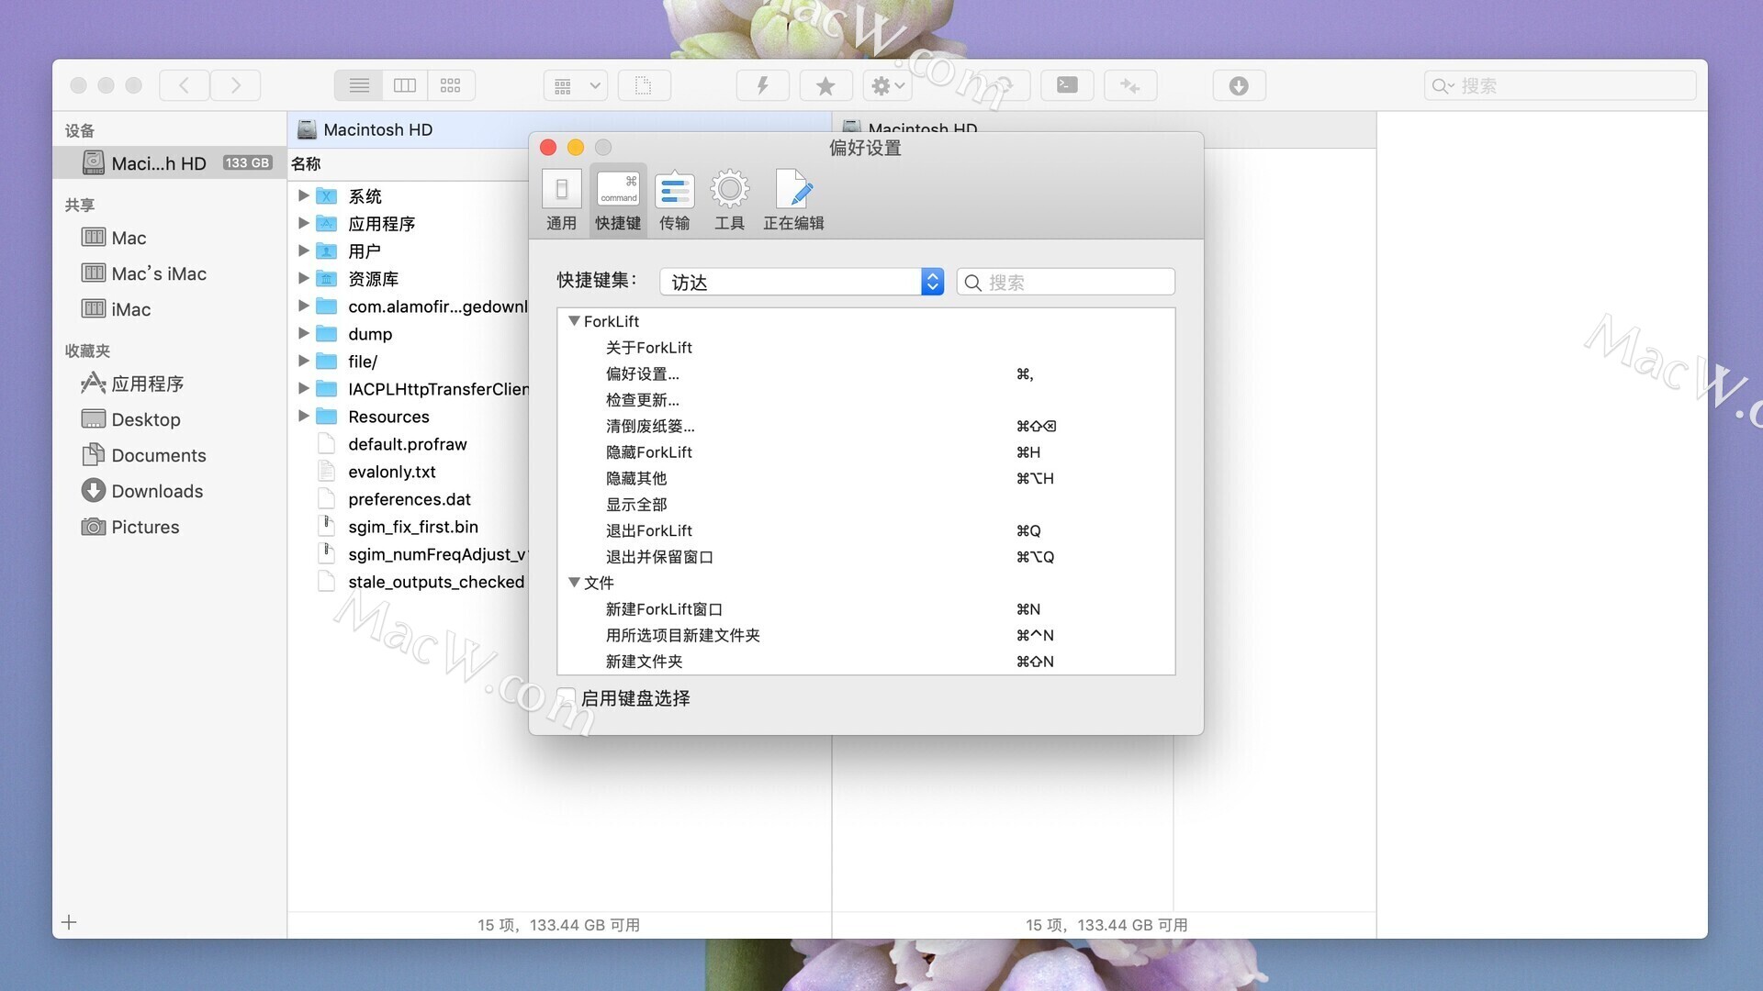The image size is (1763, 991).
Task: Open the favorites star toolbar icon
Action: [x=825, y=85]
